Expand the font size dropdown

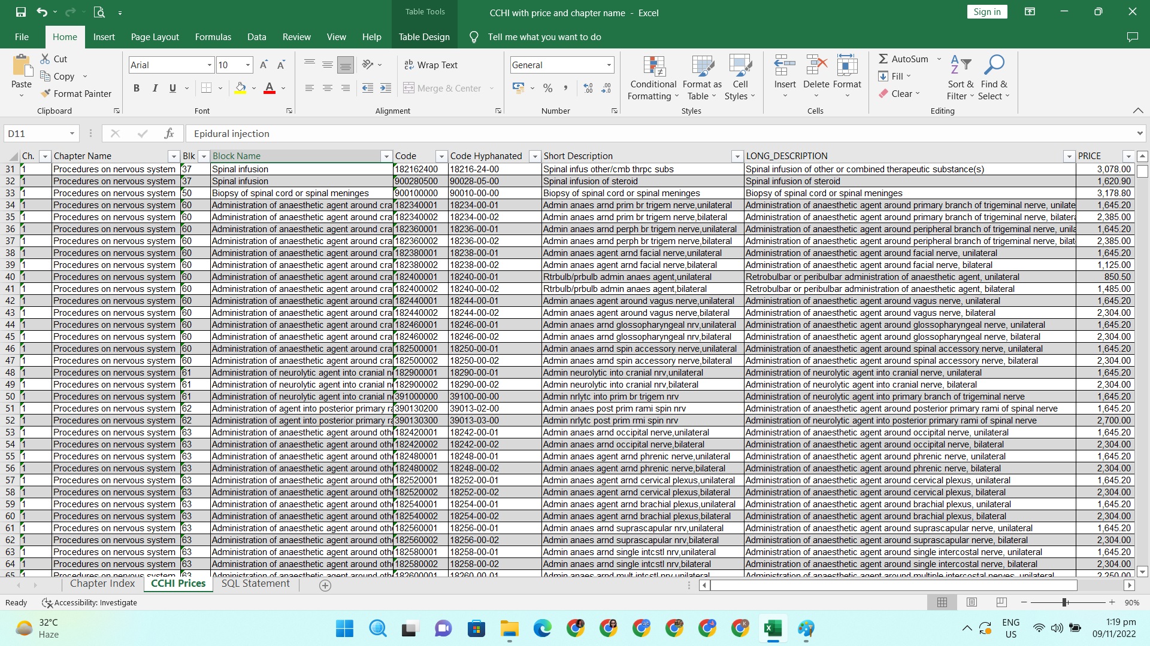(247, 65)
